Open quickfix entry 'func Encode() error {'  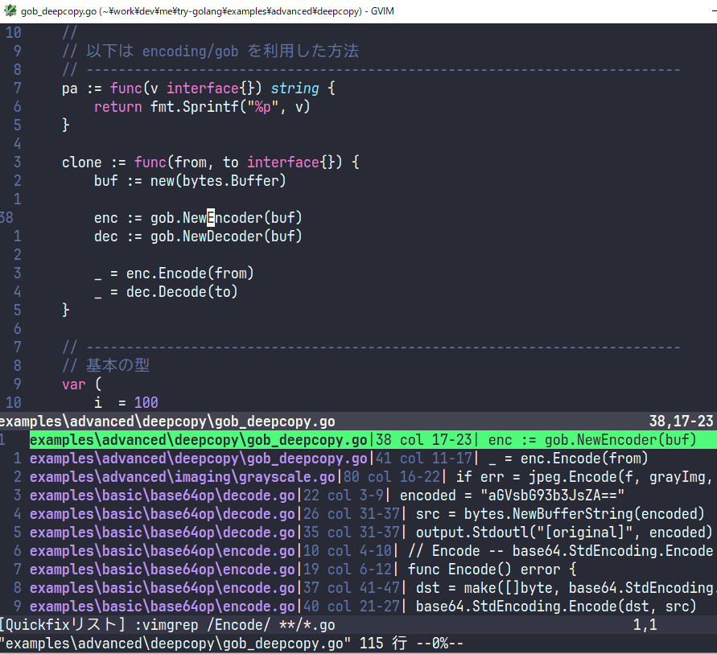click(303, 570)
